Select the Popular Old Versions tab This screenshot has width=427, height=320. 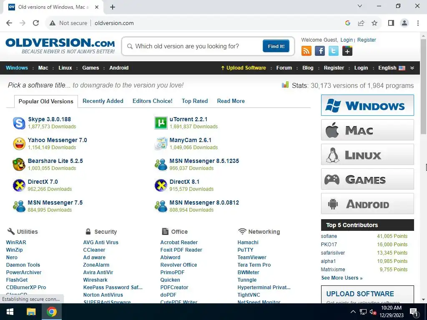pyautogui.click(x=46, y=101)
